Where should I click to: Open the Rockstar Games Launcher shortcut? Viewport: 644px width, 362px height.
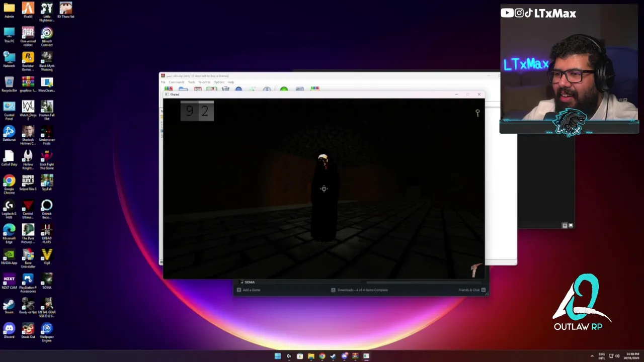[x=28, y=61]
